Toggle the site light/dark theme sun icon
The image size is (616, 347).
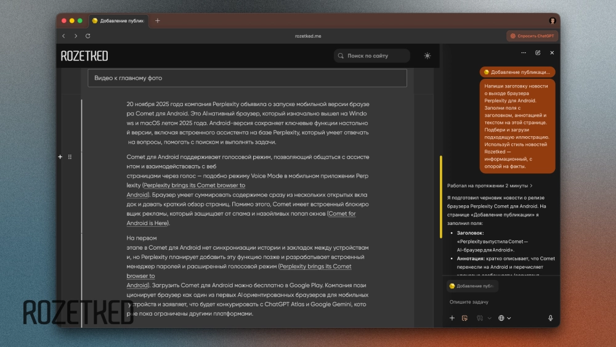(428, 55)
